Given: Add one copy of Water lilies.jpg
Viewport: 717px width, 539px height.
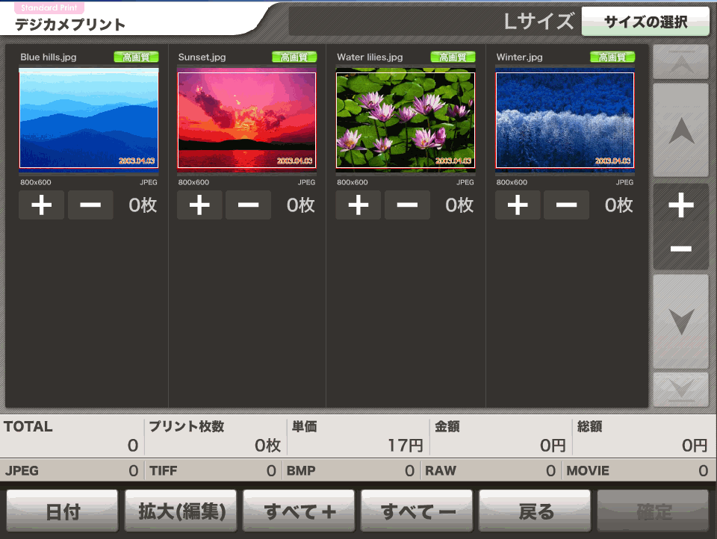Looking at the screenshot, I should coord(358,205).
